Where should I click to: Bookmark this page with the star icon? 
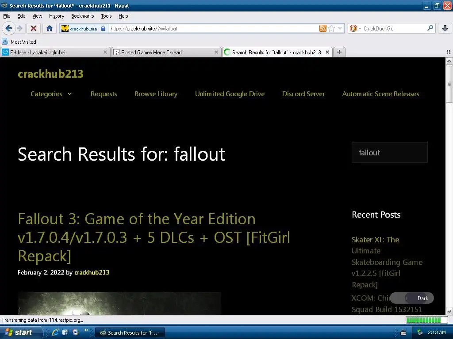pyautogui.click(x=332, y=28)
